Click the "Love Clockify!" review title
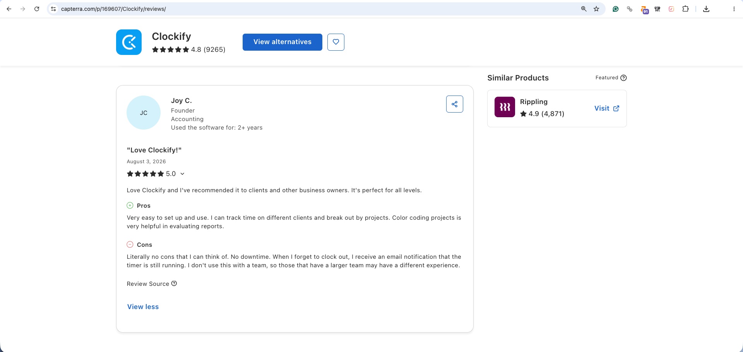 pyautogui.click(x=154, y=150)
